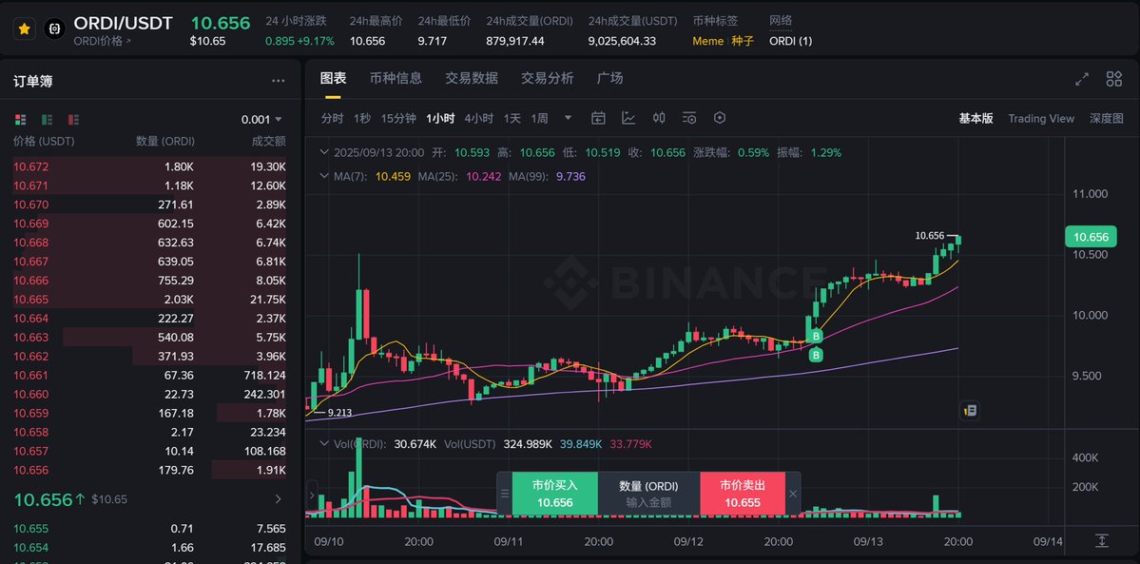Open the technical indicators line-chart icon
Screen dimensions: 1140x564
point(628,118)
